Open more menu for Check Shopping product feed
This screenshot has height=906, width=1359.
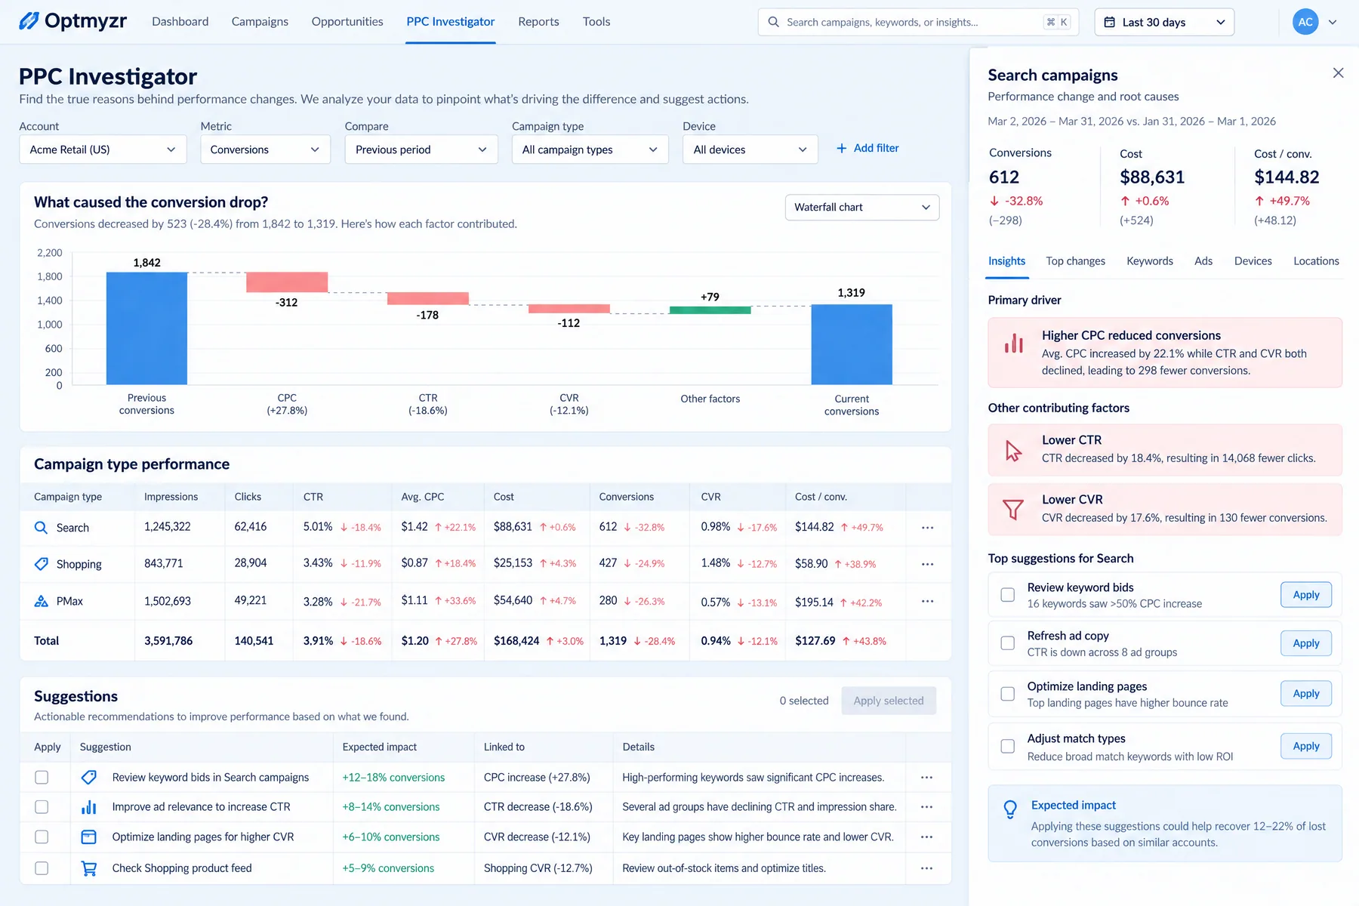tap(926, 868)
